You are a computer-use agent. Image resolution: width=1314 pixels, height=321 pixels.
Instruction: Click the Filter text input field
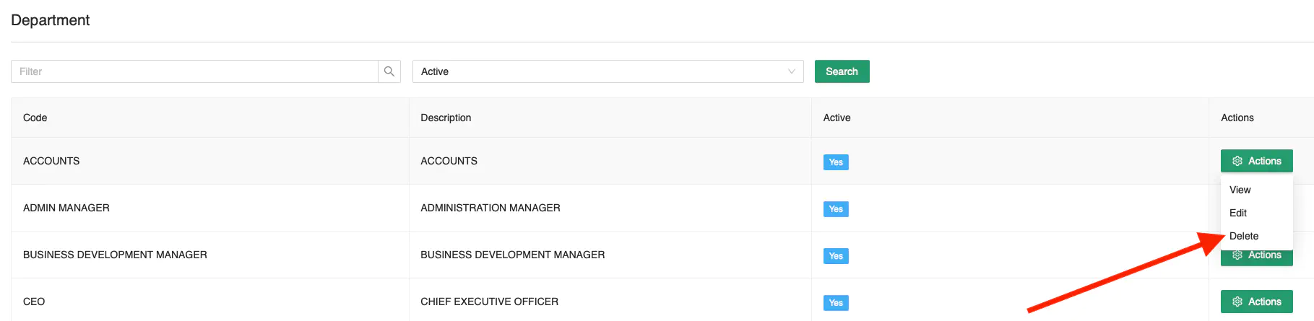click(195, 71)
